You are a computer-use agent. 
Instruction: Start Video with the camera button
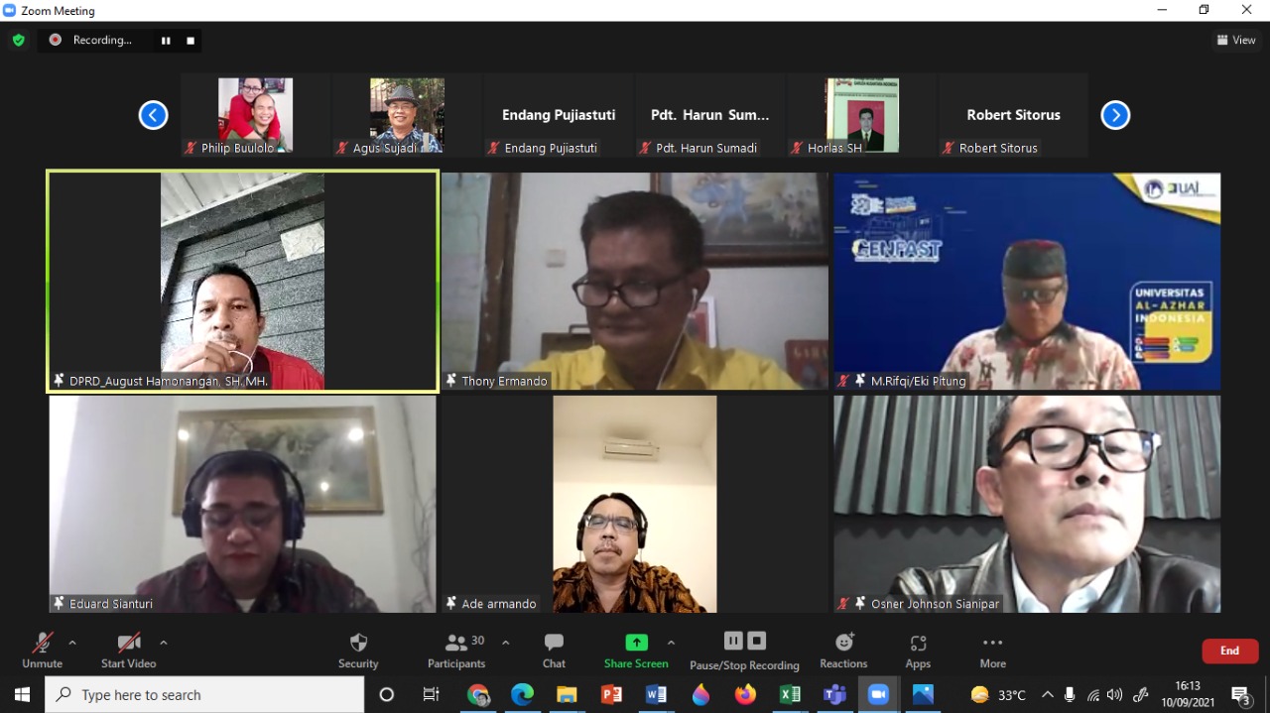coord(128,650)
